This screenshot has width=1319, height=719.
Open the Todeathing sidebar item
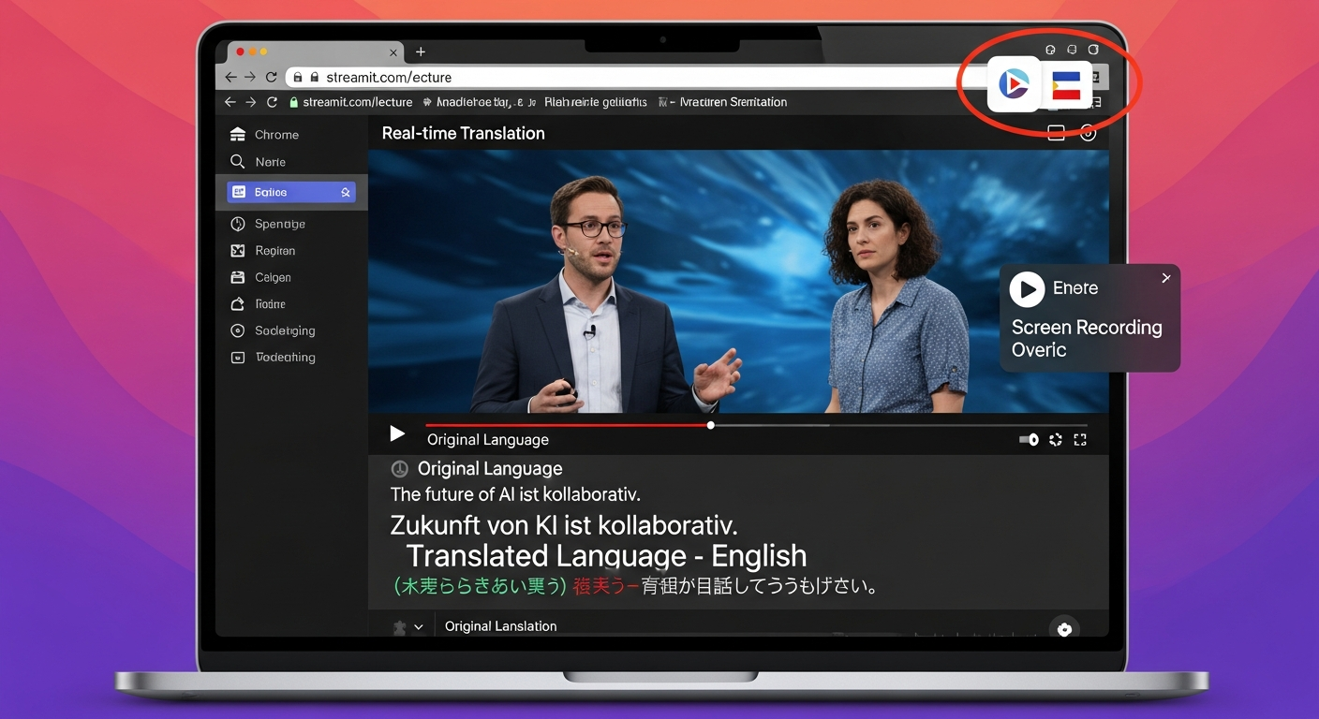click(273, 357)
